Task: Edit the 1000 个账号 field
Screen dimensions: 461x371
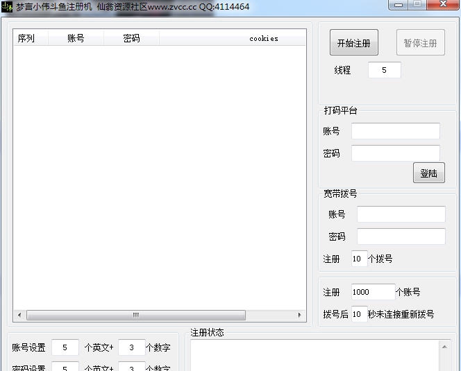Action: [x=373, y=292]
